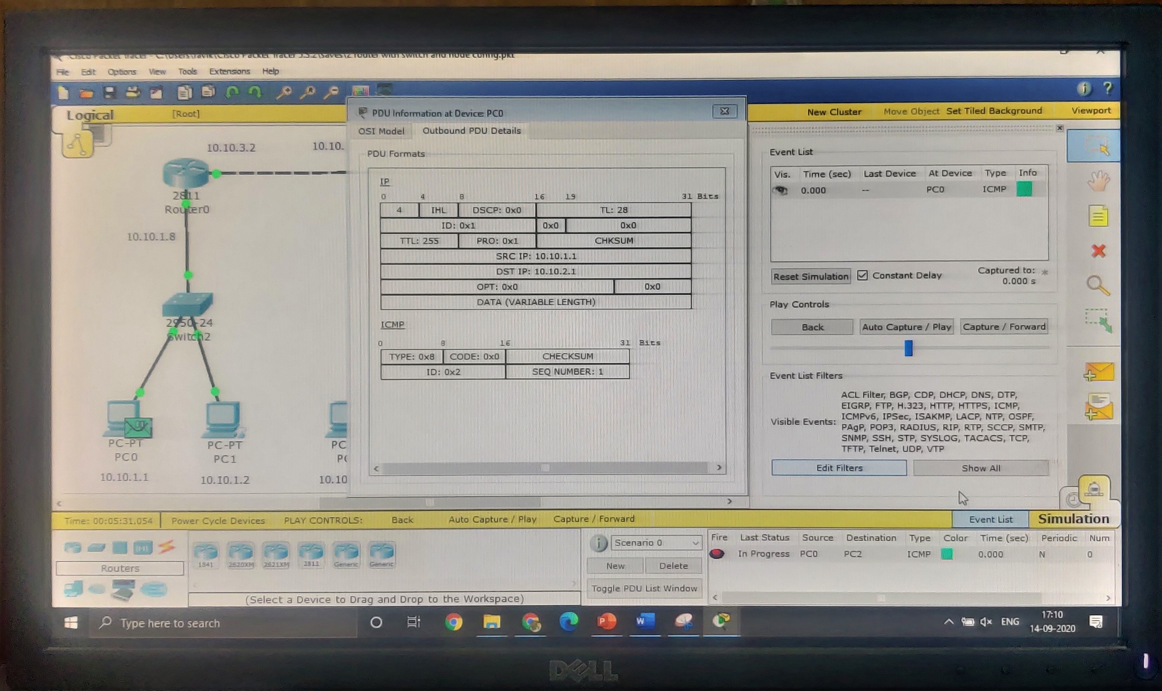1162x691 pixels.
Task: Click the Switch2 2950-24 device in workspace
Action: [x=188, y=305]
